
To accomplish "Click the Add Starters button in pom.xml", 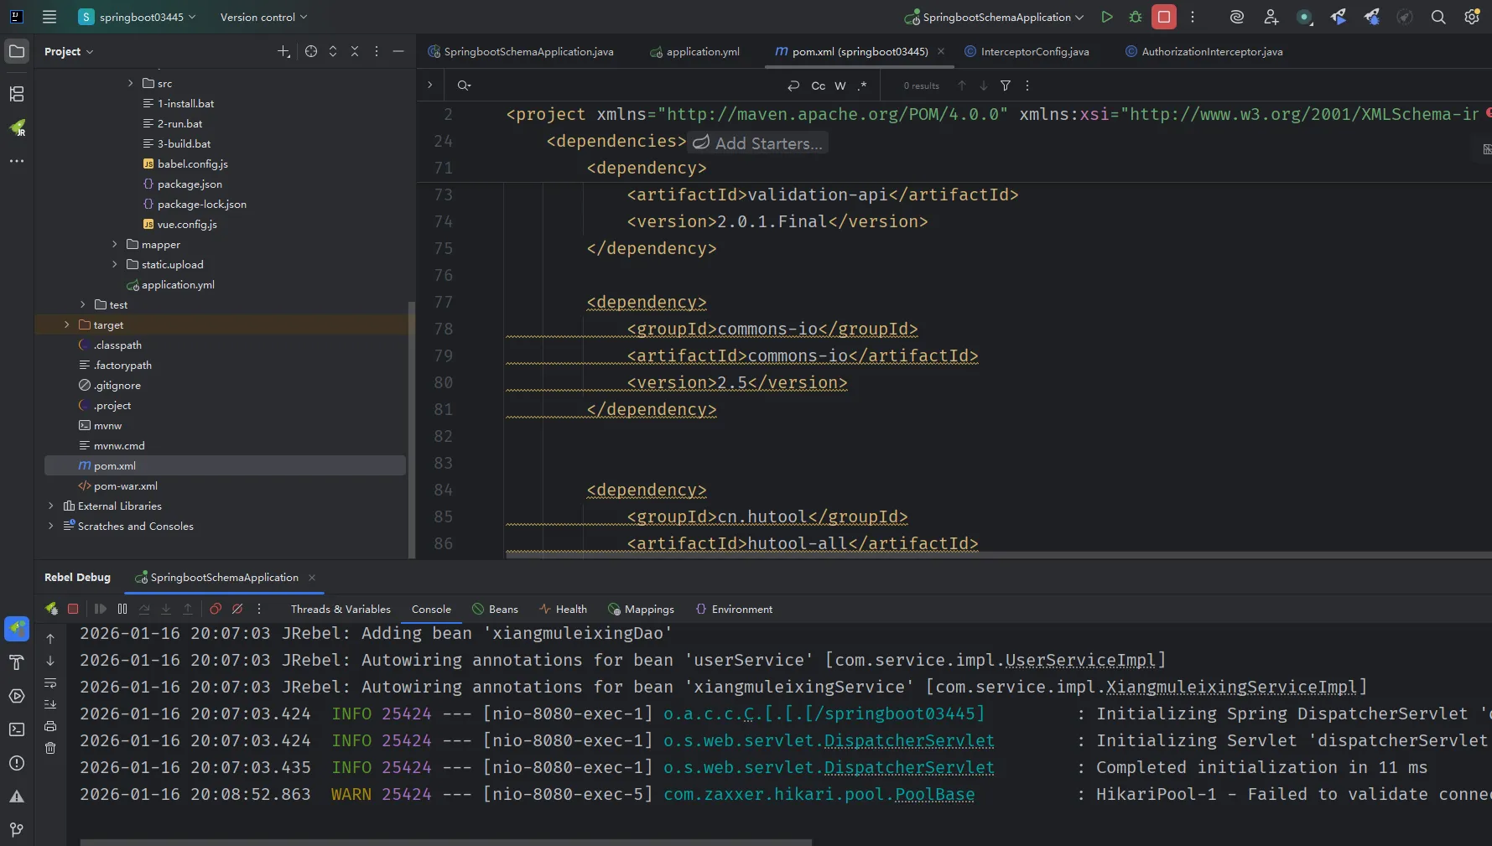I will [757, 143].
